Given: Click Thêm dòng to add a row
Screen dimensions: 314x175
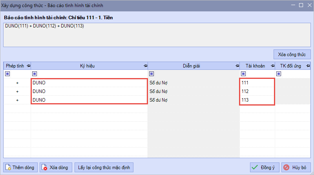Looking at the screenshot, I should (20, 168).
